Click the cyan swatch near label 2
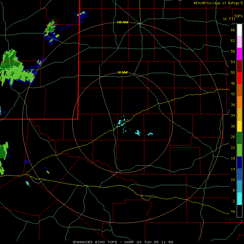Viewport: 244px width, 244px height. [239, 199]
